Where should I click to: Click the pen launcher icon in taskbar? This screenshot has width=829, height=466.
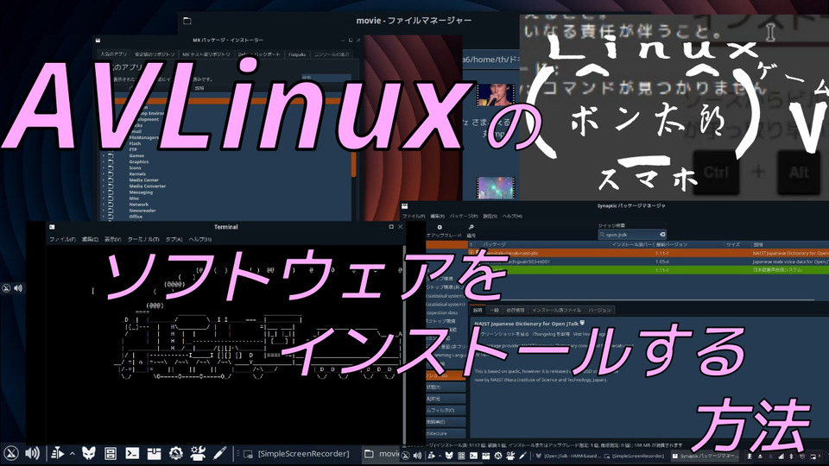pyautogui.click(x=219, y=453)
